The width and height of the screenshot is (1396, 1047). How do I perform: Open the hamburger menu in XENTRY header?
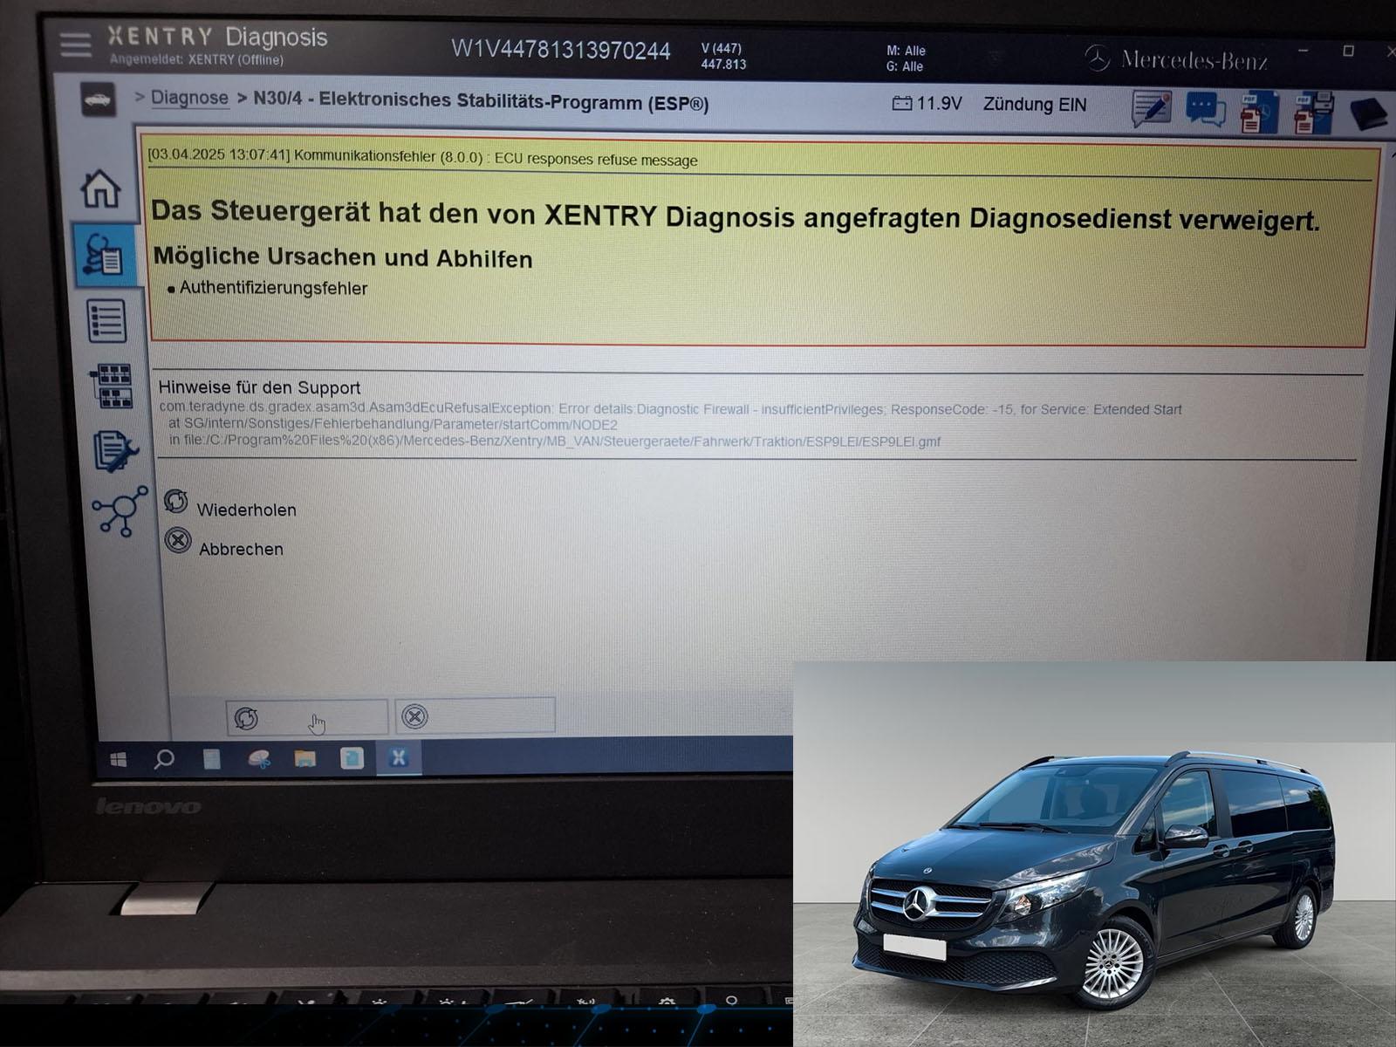[76, 44]
